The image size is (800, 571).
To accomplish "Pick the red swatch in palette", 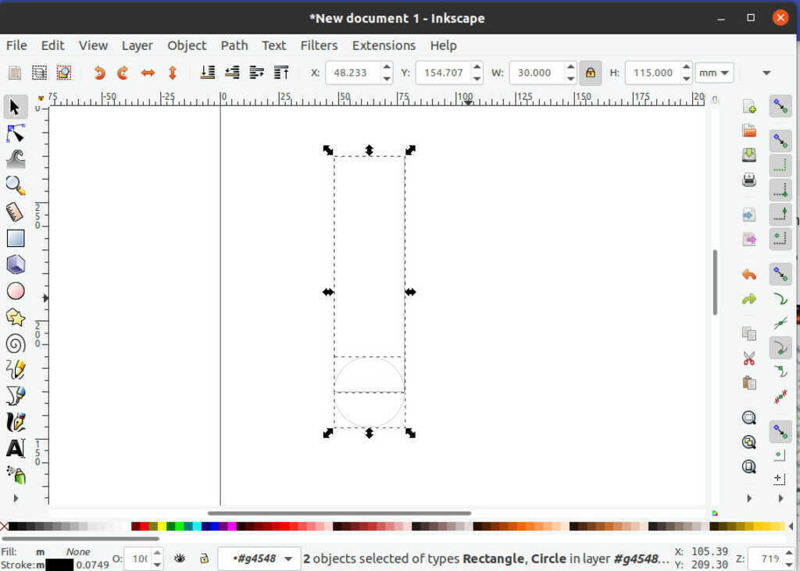I will 144,526.
